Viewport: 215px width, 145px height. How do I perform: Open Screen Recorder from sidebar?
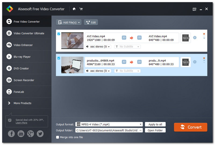coord(24,80)
